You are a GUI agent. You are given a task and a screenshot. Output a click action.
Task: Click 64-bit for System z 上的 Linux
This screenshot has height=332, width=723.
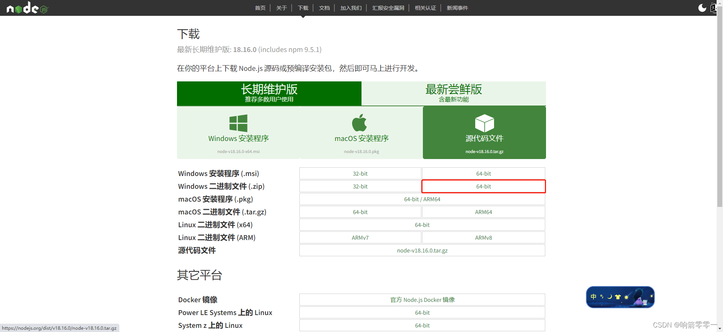[422, 326]
